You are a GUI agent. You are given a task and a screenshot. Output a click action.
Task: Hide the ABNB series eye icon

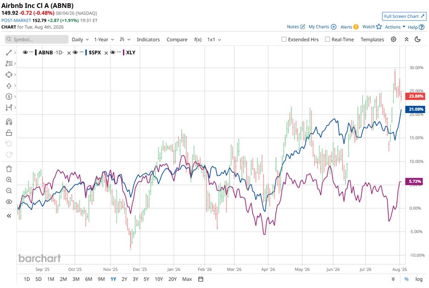point(25,52)
